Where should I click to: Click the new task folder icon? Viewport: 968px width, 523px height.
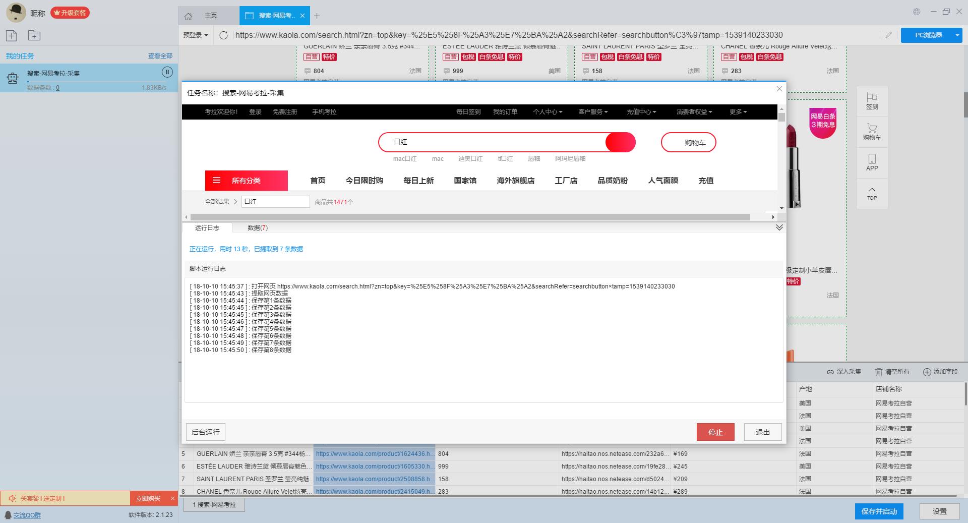34,35
